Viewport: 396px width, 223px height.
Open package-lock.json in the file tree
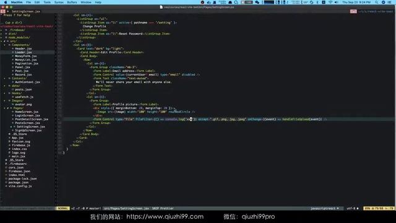click(x=22, y=179)
